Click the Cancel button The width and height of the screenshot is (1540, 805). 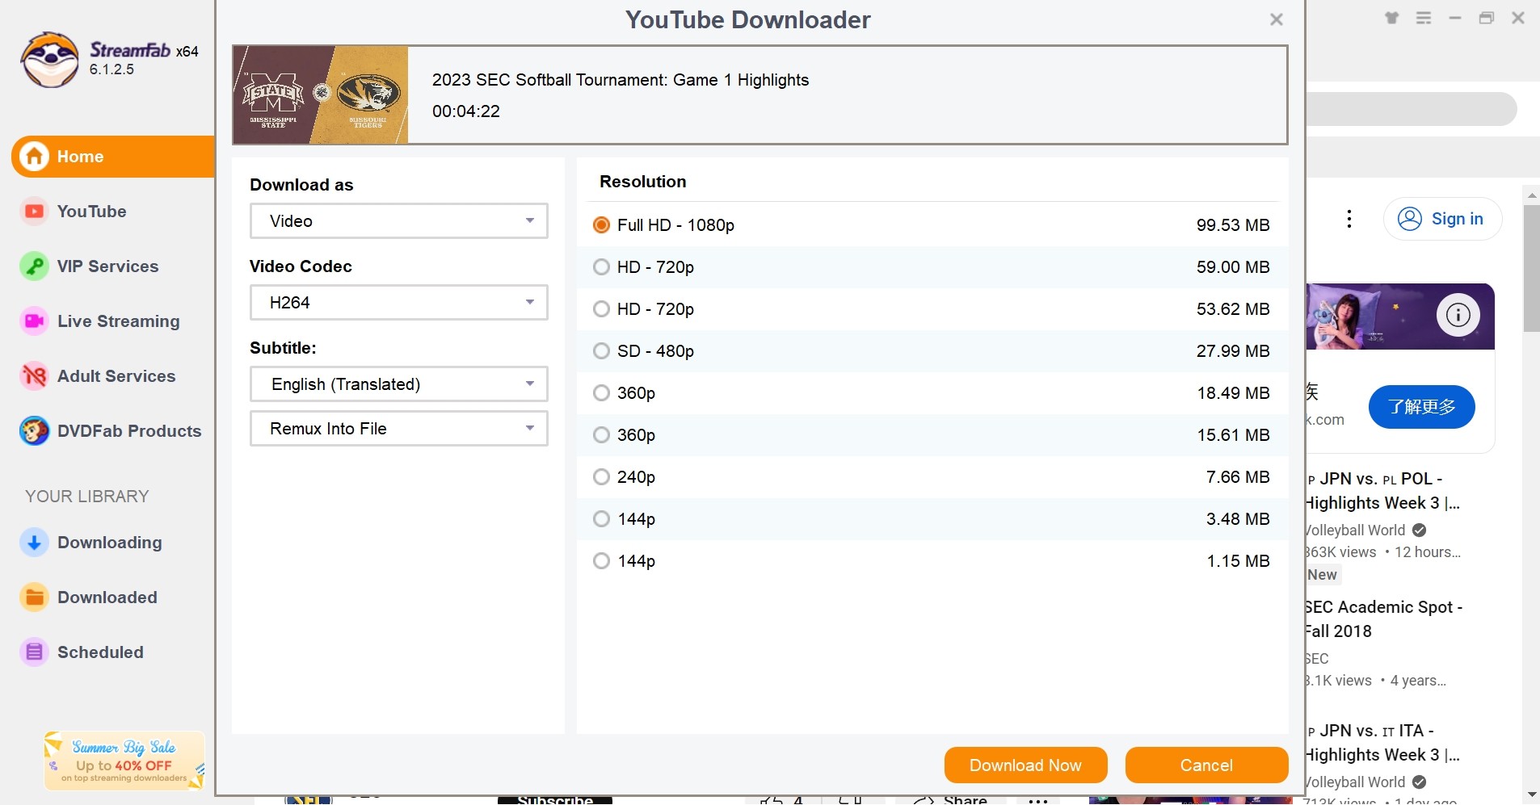click(x=1206, y=765)
